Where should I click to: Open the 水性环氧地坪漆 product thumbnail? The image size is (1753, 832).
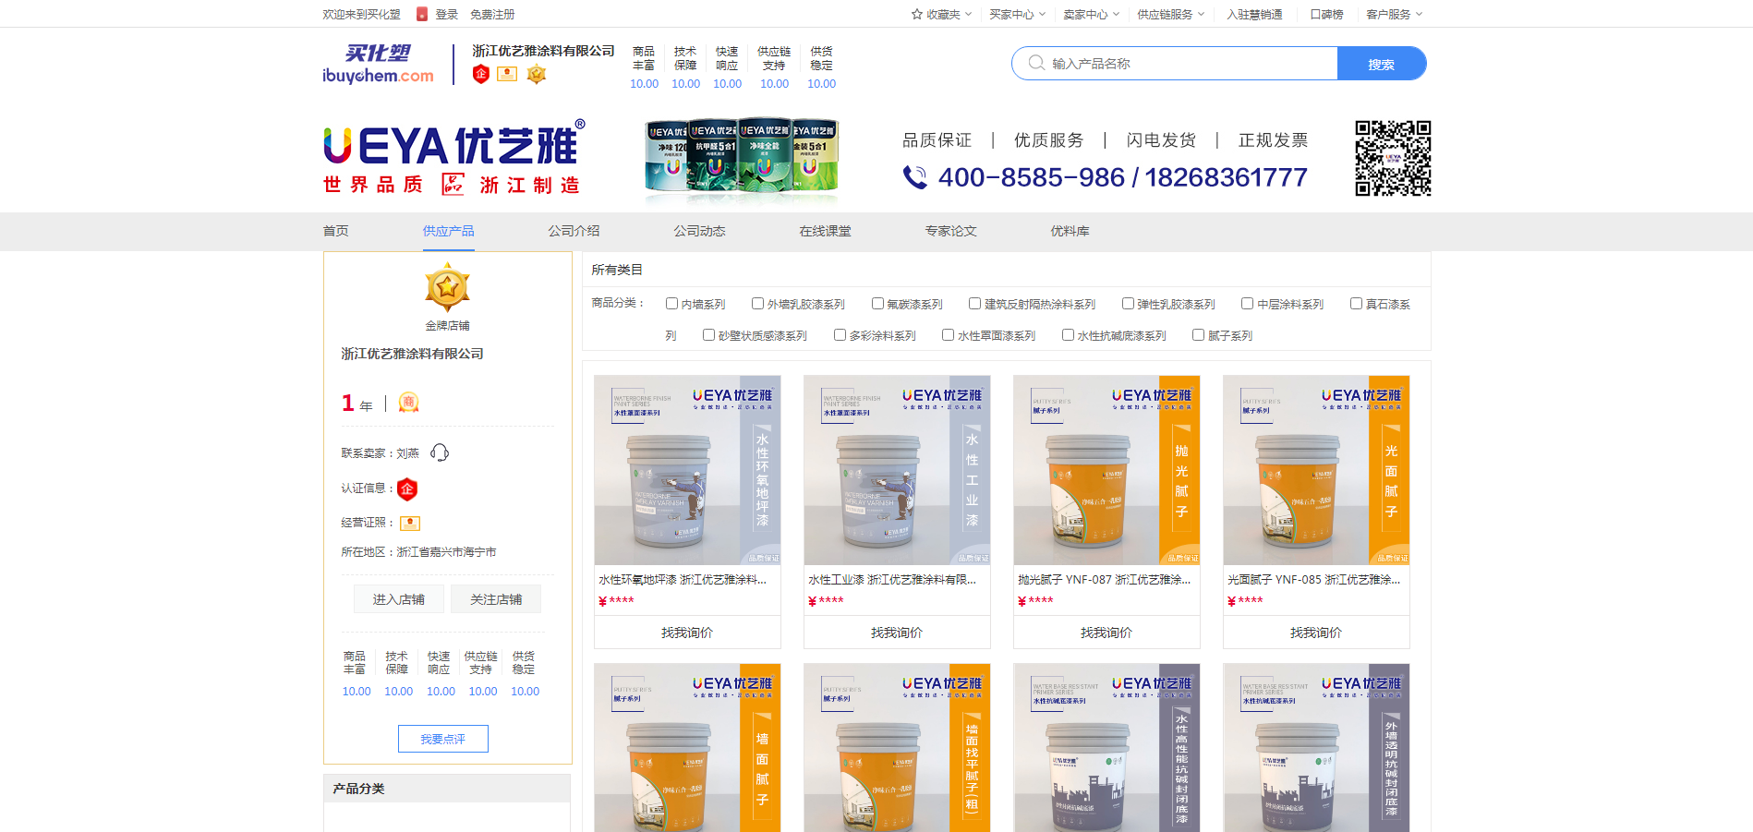[x=687, y=470]
